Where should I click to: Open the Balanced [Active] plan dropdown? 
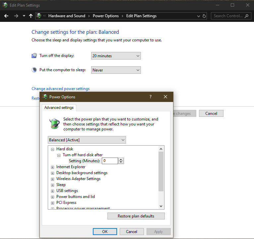click(x=87, y=140)
